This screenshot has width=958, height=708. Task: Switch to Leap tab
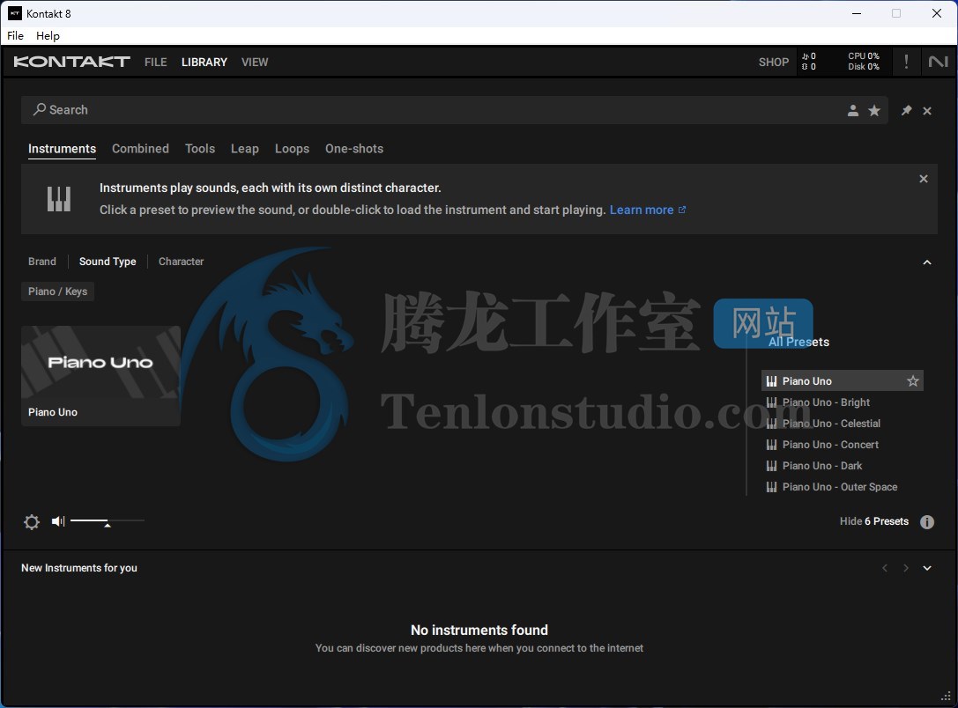(244, 149)
